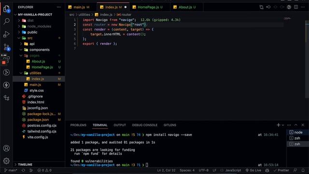Open Source Control view
This screenshot has height=174, width=309.
pyautogui.click(x=6, y=47)
